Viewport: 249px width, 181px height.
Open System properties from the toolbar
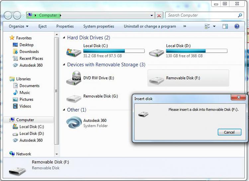pyautogui.click(x=99, y=26)
